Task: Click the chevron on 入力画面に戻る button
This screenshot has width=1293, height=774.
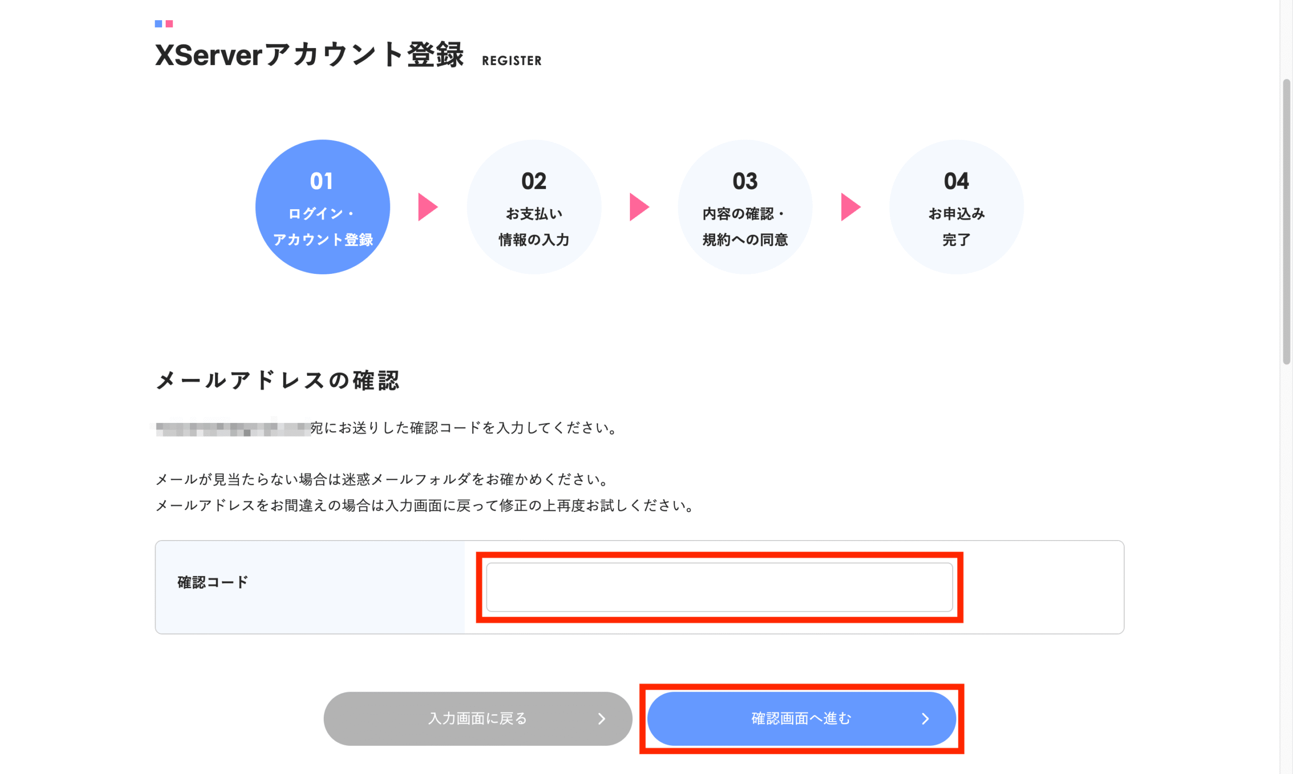Action: tap(601, 719)
